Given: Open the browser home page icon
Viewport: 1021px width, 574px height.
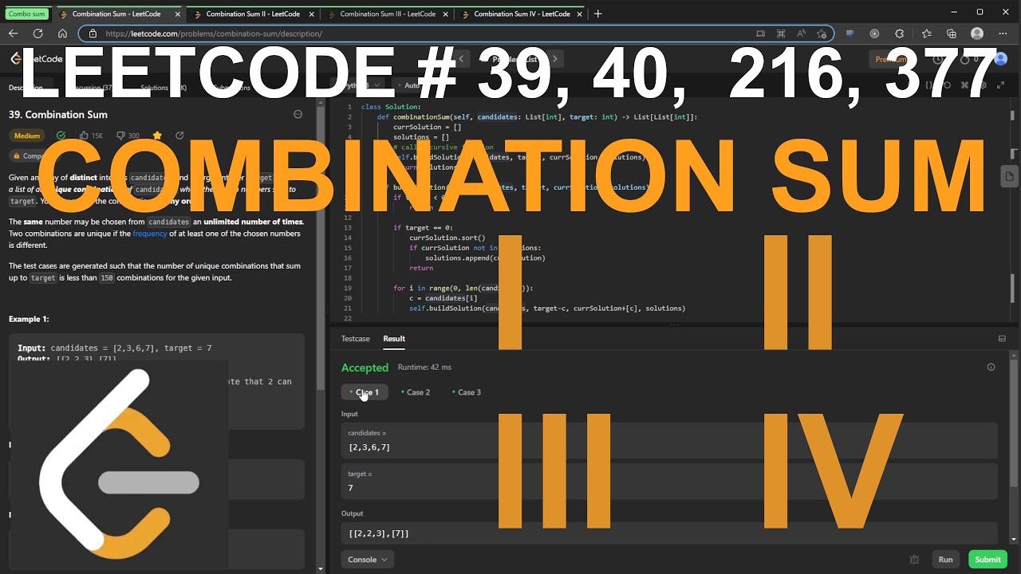Looking at the screenshot, I should [62, 33].
